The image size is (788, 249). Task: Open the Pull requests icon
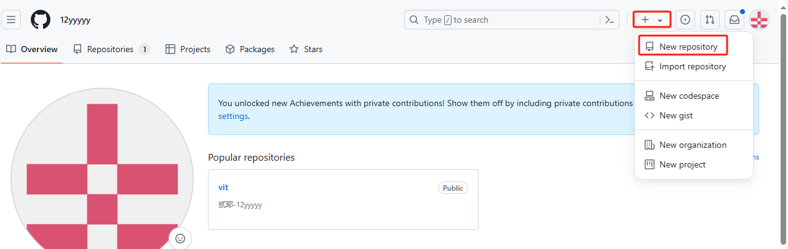coord(710,20)
